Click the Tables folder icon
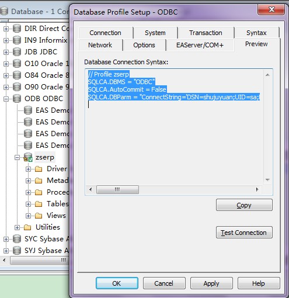 (x=39, y=204)
